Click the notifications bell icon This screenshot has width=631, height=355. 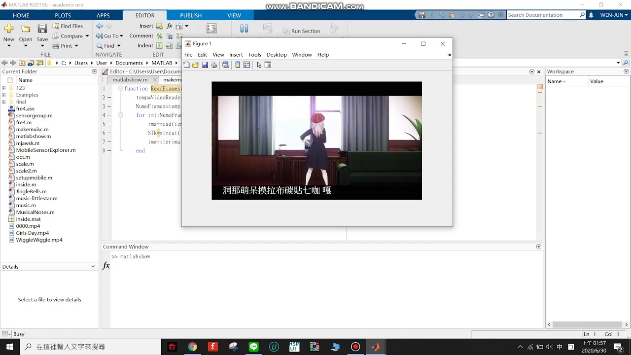[x=591, y=15]
